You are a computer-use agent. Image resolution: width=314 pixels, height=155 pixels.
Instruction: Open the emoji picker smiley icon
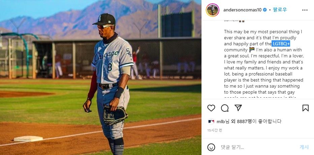[x=211, y=147]
